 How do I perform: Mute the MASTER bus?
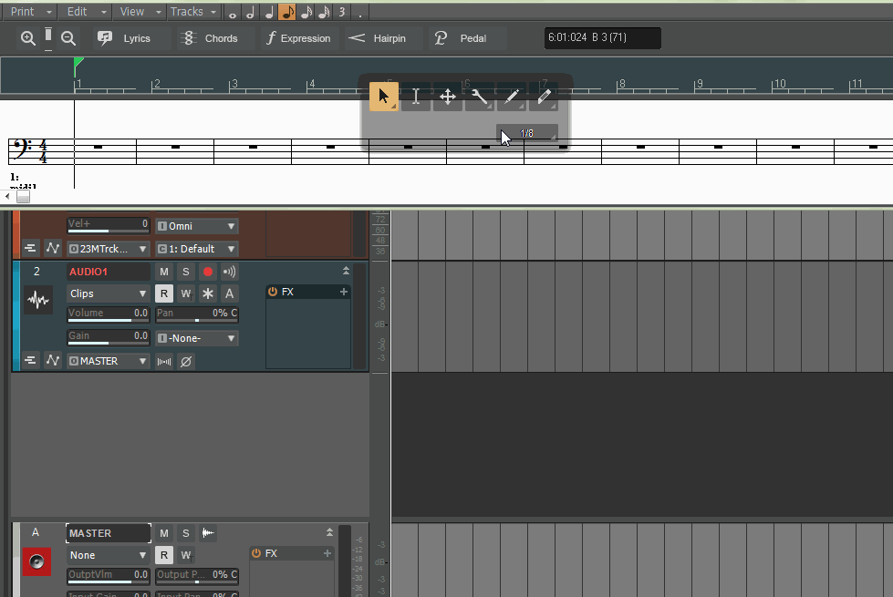point(164,533)
